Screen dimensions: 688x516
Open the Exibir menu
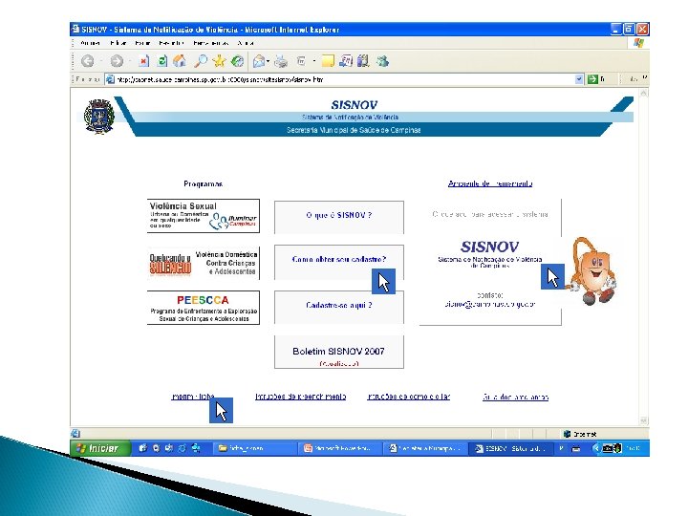pos(142,43)
